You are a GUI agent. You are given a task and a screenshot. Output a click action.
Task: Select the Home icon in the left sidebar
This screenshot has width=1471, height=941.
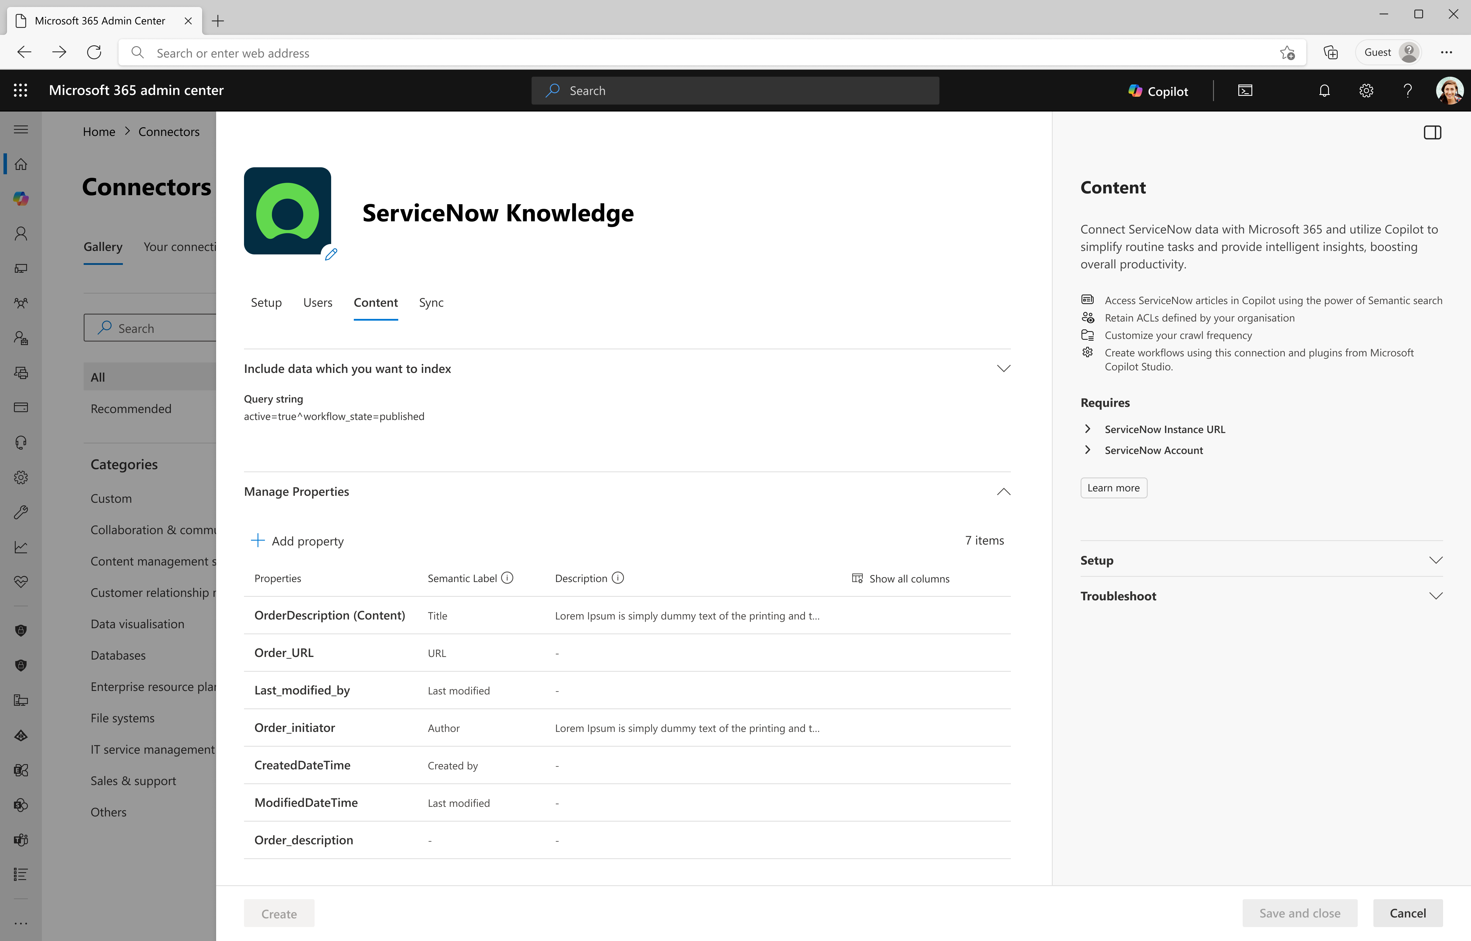point(21,164)
